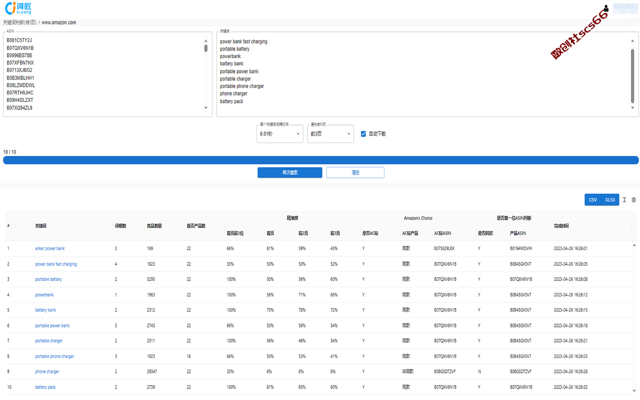640x400 pixels.
Task: Open the 每个关键词间隔时间 0.01秒 dropdown
Action: (279, 134)
